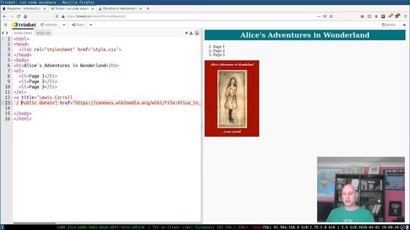Click the Alice book cover image link

point(232,98)
